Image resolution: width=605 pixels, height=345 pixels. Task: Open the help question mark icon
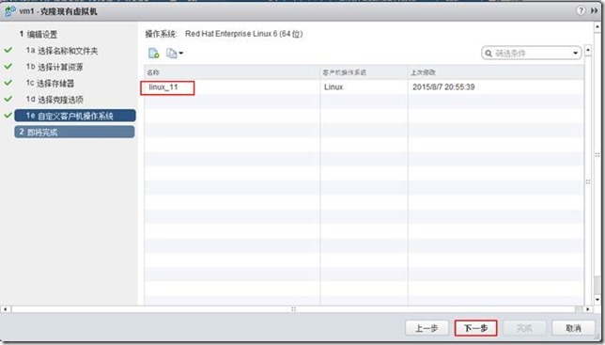click(581, 10)
